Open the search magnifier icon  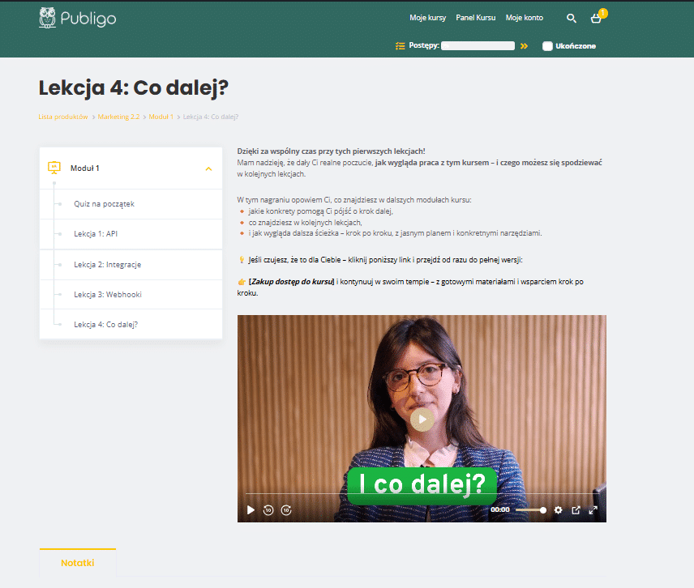coord(572,18)
